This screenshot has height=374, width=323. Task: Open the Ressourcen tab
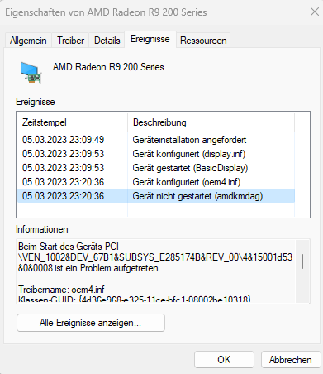pos(203,41)
